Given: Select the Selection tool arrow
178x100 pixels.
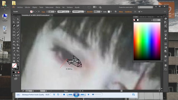Looking at the screenshot, I should pos(14,19).
